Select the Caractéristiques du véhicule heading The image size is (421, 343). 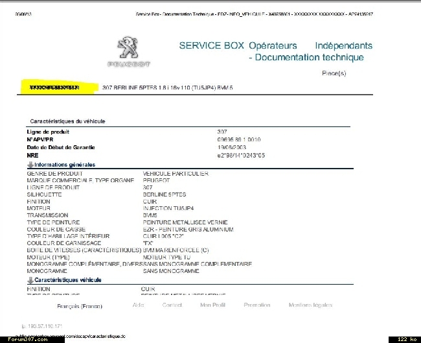(x=67, y=121)
